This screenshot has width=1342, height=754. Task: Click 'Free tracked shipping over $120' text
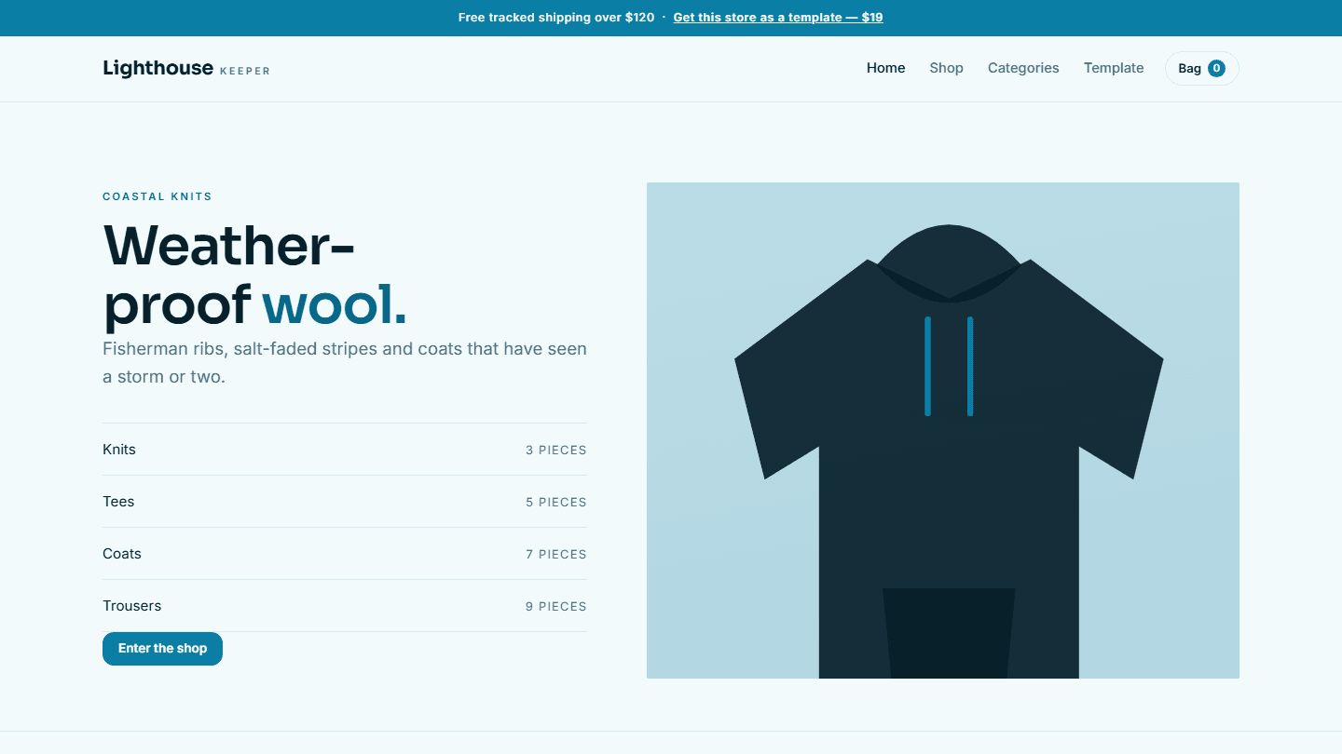coord(556,18)
